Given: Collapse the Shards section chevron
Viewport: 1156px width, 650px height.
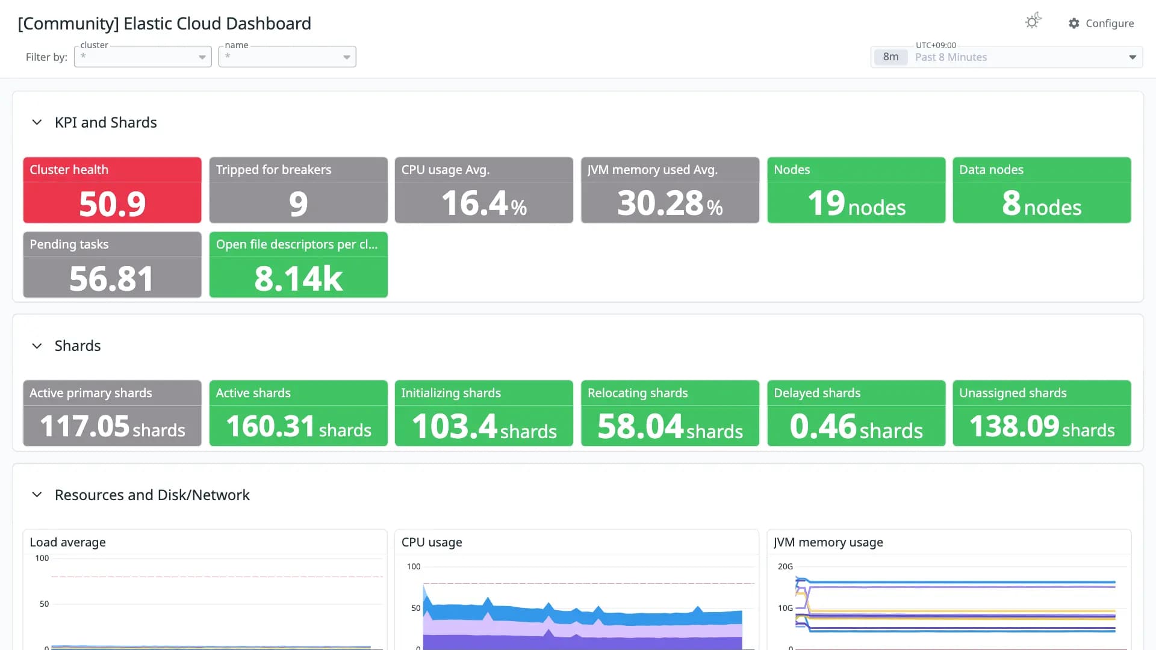Looking at the screenshot, I should [37, 345].
